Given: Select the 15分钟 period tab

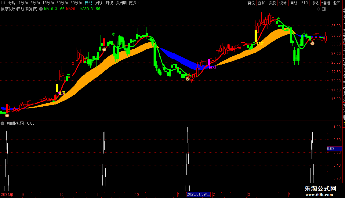Looking at the screenshot, I should [x=48, y=3].
